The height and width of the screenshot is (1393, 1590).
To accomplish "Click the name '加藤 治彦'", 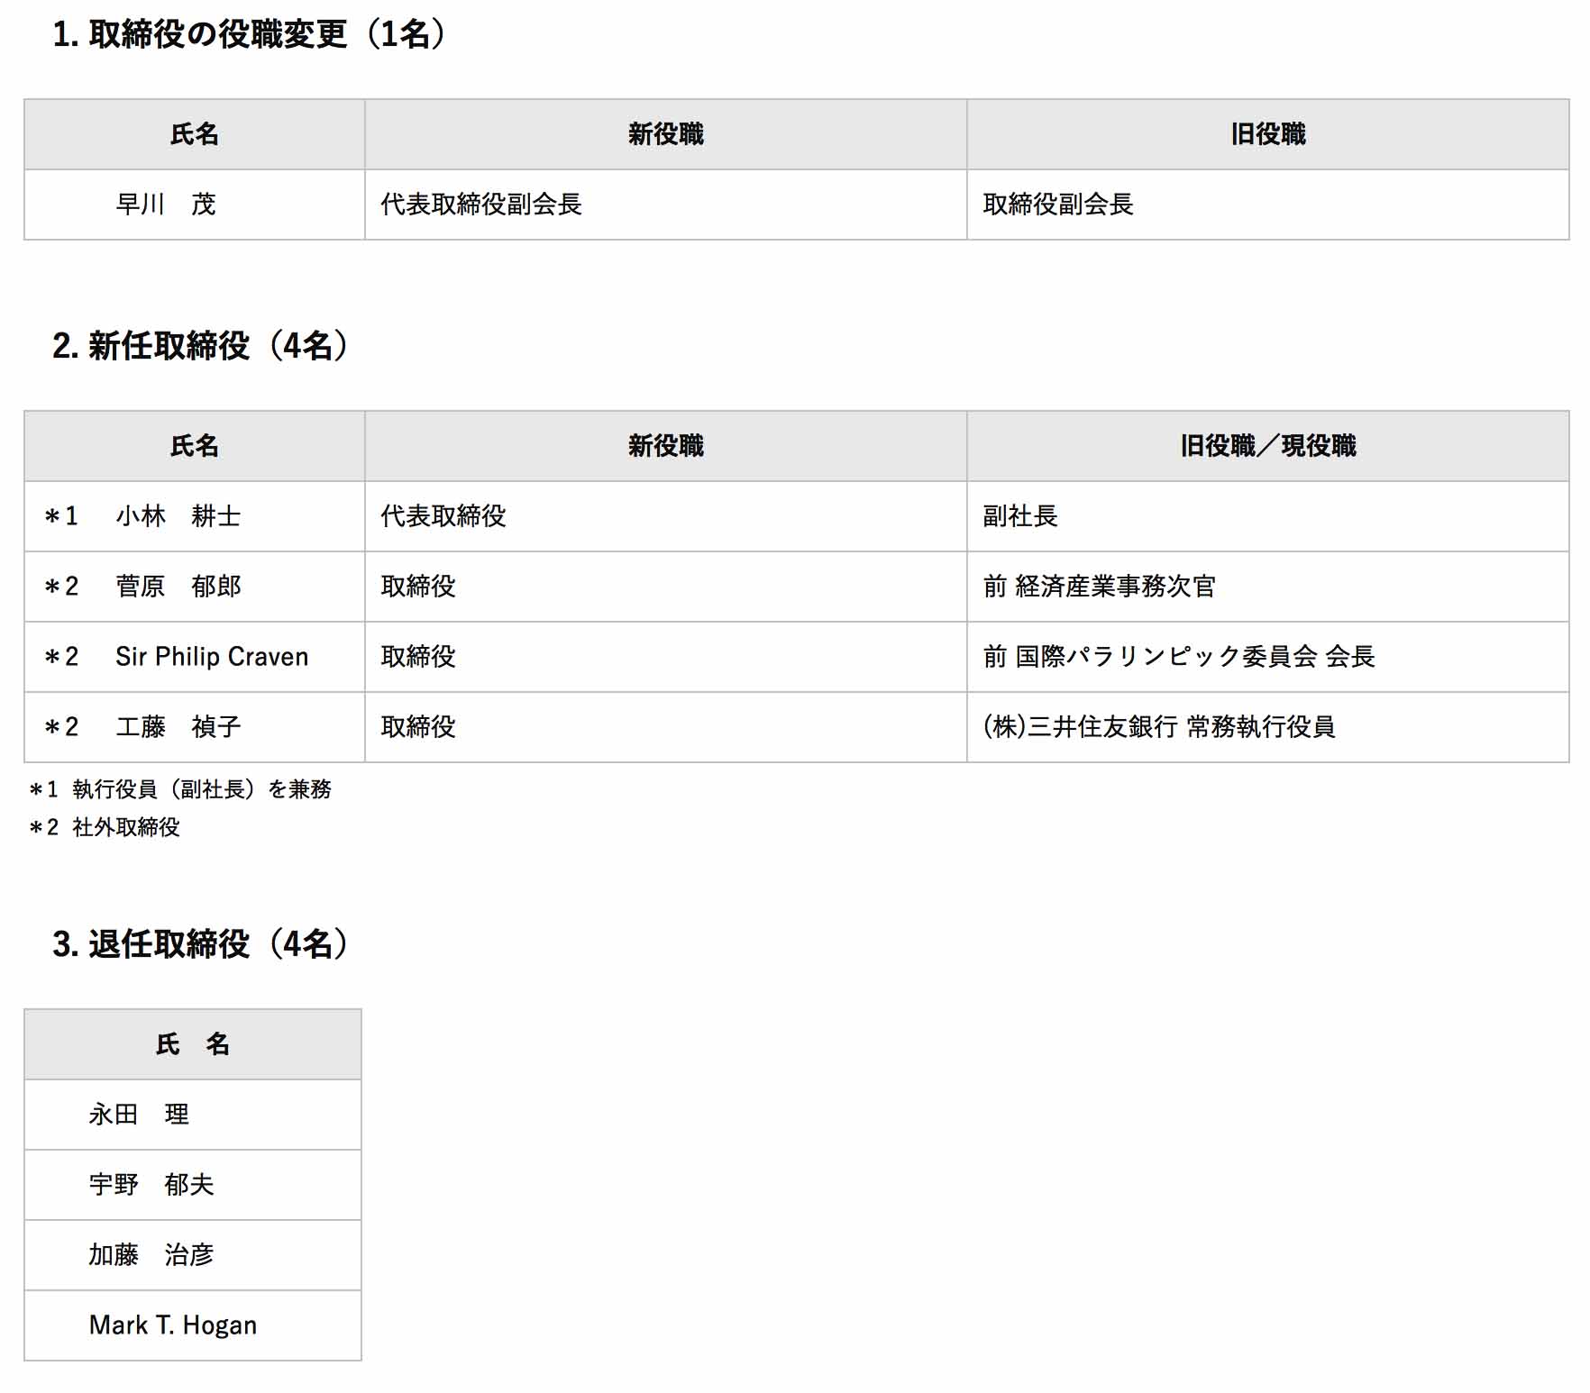I will pyautogui.click(x=151, y=1255).
